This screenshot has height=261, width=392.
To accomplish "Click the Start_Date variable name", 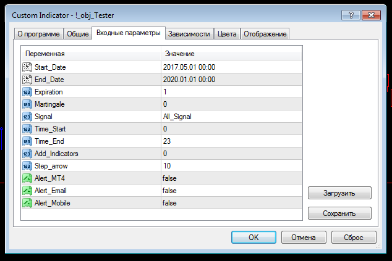I will click(x=50, y=67).
